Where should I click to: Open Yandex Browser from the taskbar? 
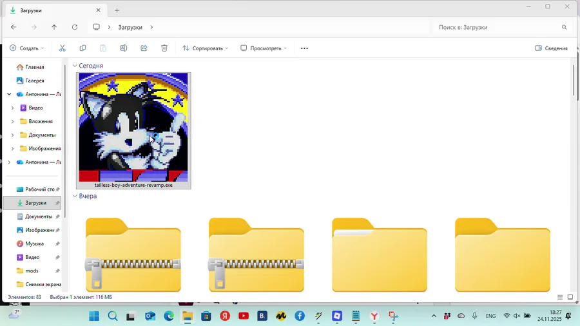[374, 316]
